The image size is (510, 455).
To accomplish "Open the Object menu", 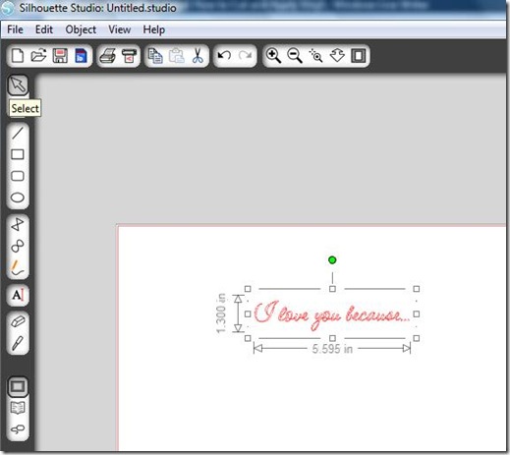I will pyautogui.click(x=81, y=29).
